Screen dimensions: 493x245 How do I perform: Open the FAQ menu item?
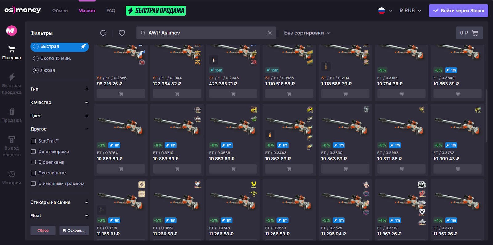coord(111,10)
